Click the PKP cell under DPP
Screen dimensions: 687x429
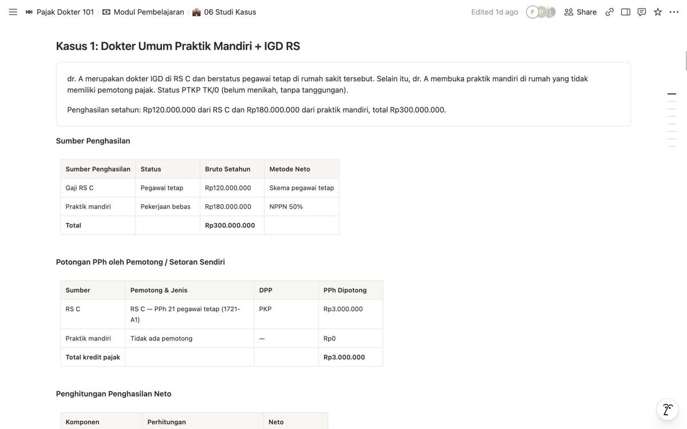click(286, 314)
